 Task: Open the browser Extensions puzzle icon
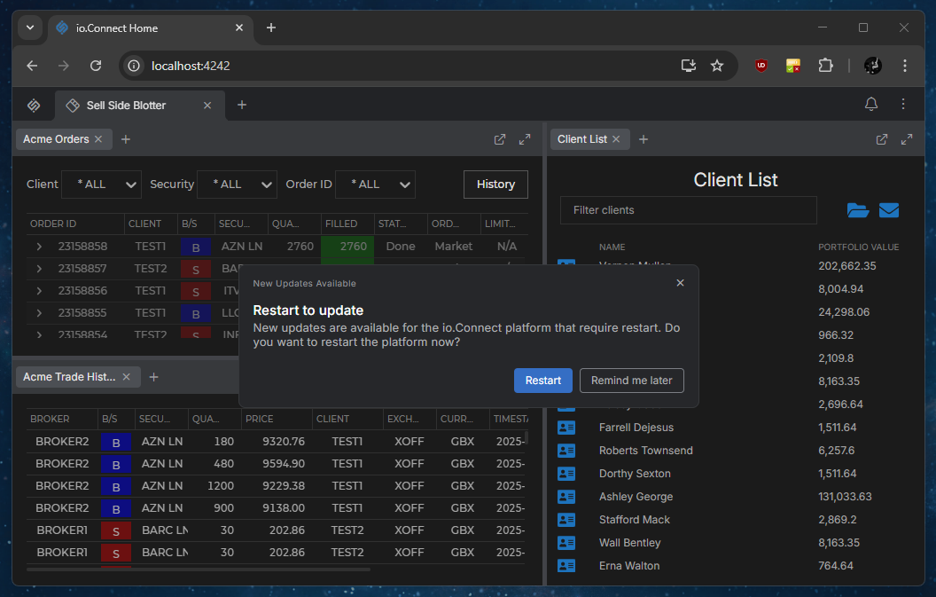[825, 65]
